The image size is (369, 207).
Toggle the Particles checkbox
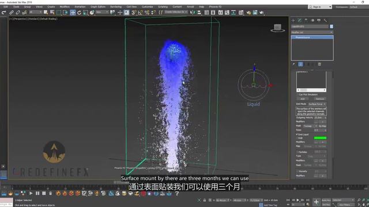pyautogui.click(x=298, y=152)
